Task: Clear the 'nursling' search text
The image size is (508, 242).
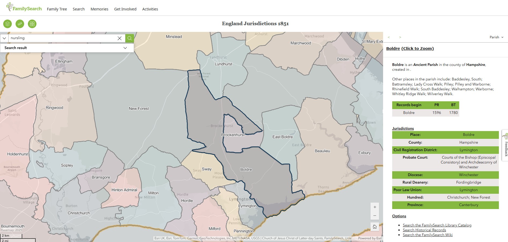Action: pos(120,38)
